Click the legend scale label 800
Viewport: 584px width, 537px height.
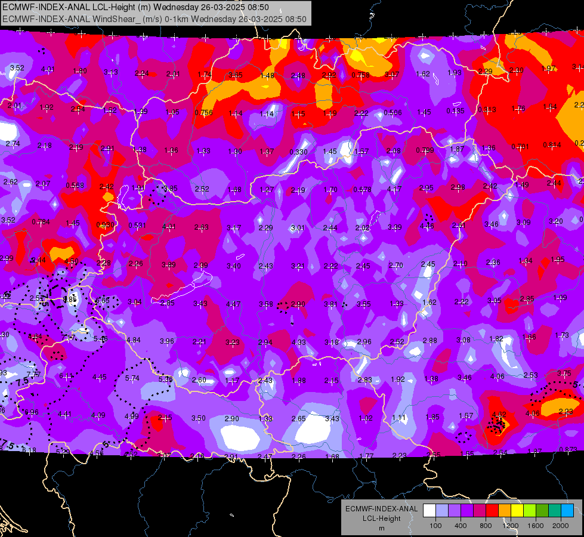(x=486, y=526)
